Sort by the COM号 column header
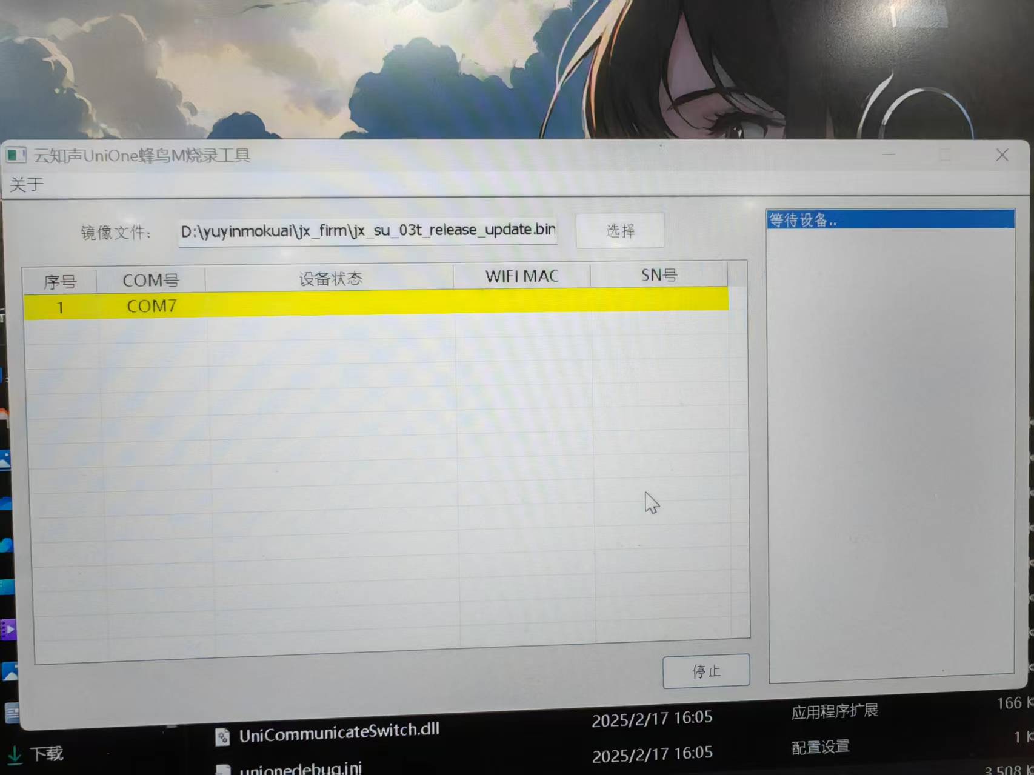The image size is (1034, 775). (151, 280)
